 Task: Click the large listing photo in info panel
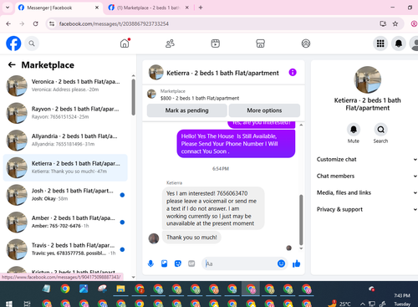pos(368,79)
